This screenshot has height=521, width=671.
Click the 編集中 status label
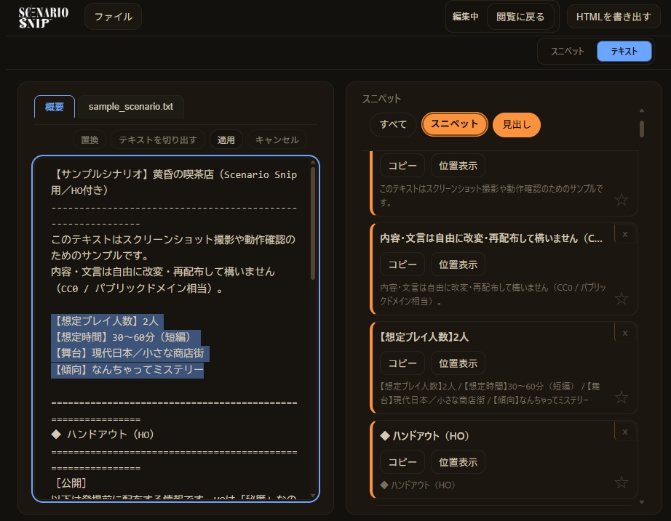(465, 17)
